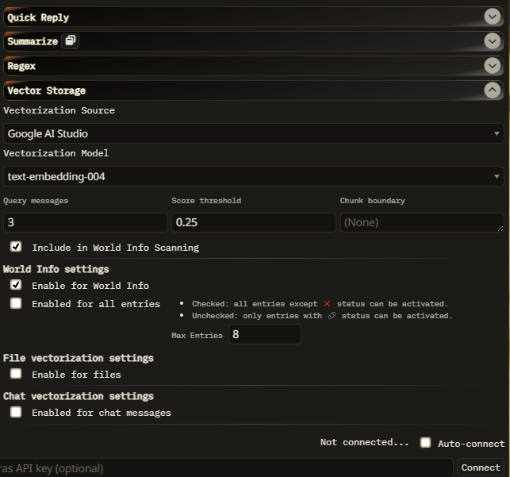The width and height of the screenshot is (510, 477).
Task: Click the chain link status icon
Action: tap(332, 316)
